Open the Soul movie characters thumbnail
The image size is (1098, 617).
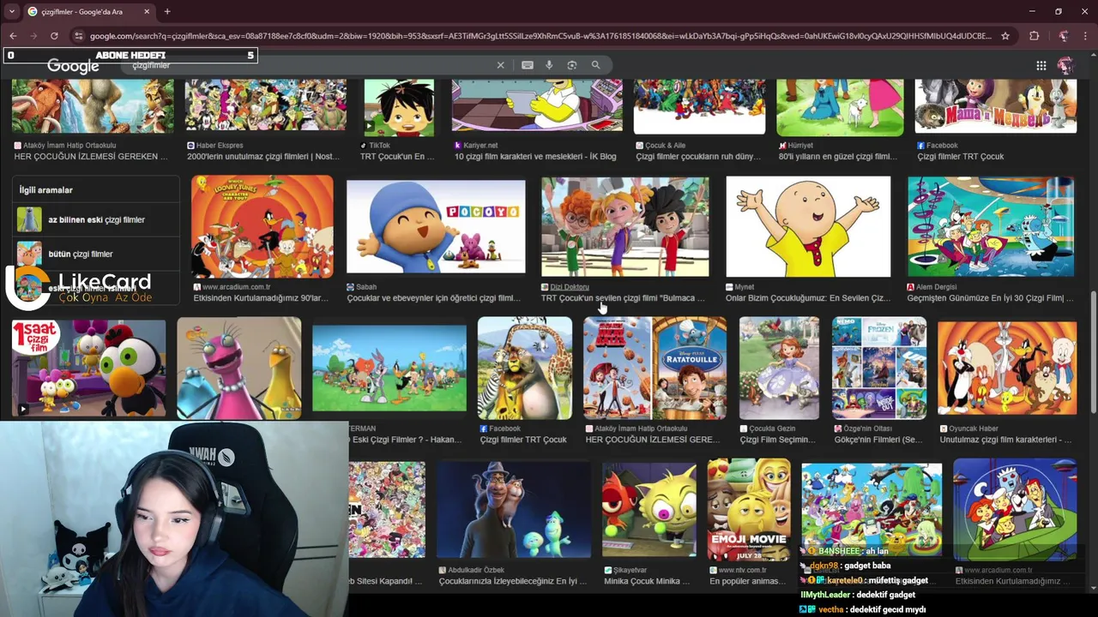pos(513,509)
